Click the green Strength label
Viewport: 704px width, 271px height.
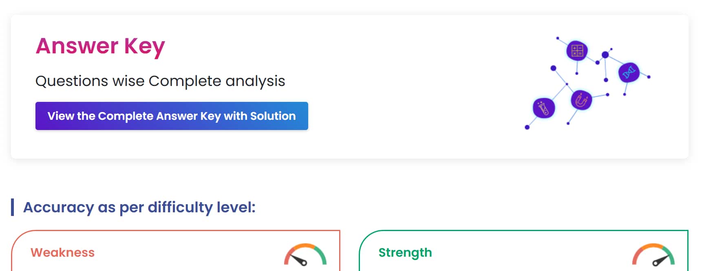click(x=405, y=253)
